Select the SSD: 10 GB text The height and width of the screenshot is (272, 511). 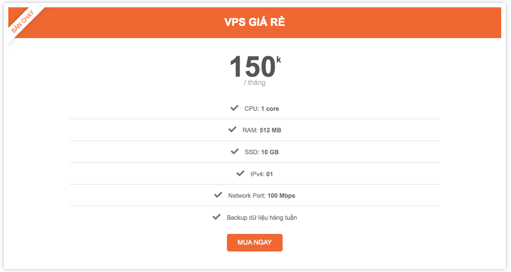tap(262, 152)
